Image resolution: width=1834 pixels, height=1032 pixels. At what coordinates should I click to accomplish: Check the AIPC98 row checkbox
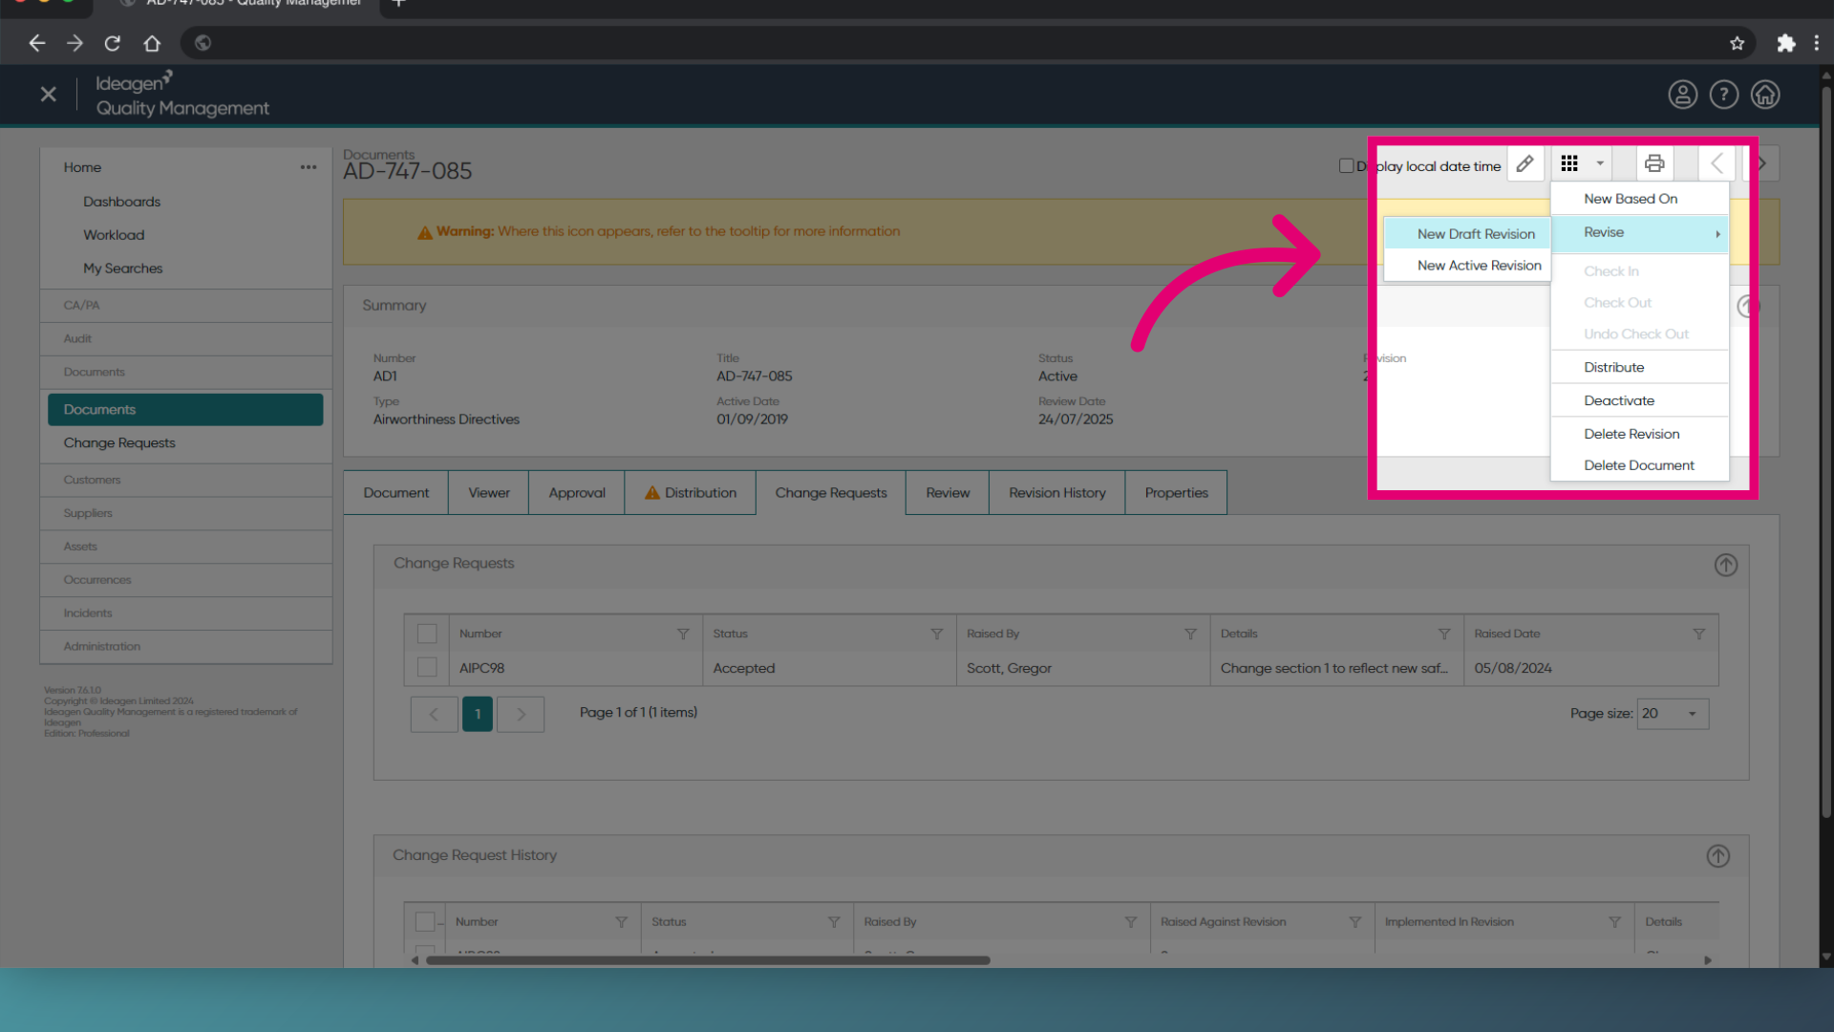[x=427, y=668]
